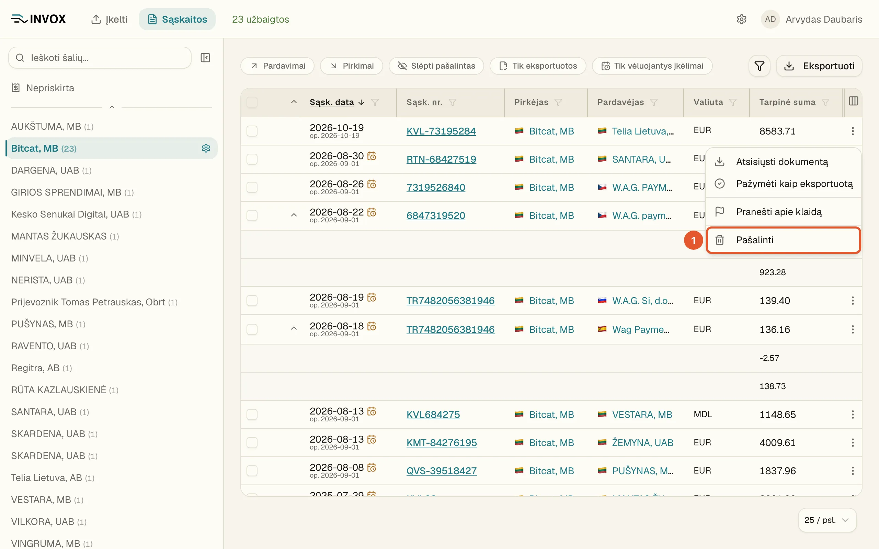879x549 pixels.
Task: Open Bitcat, MB company settings gear
Action: [x=206, y=148]
